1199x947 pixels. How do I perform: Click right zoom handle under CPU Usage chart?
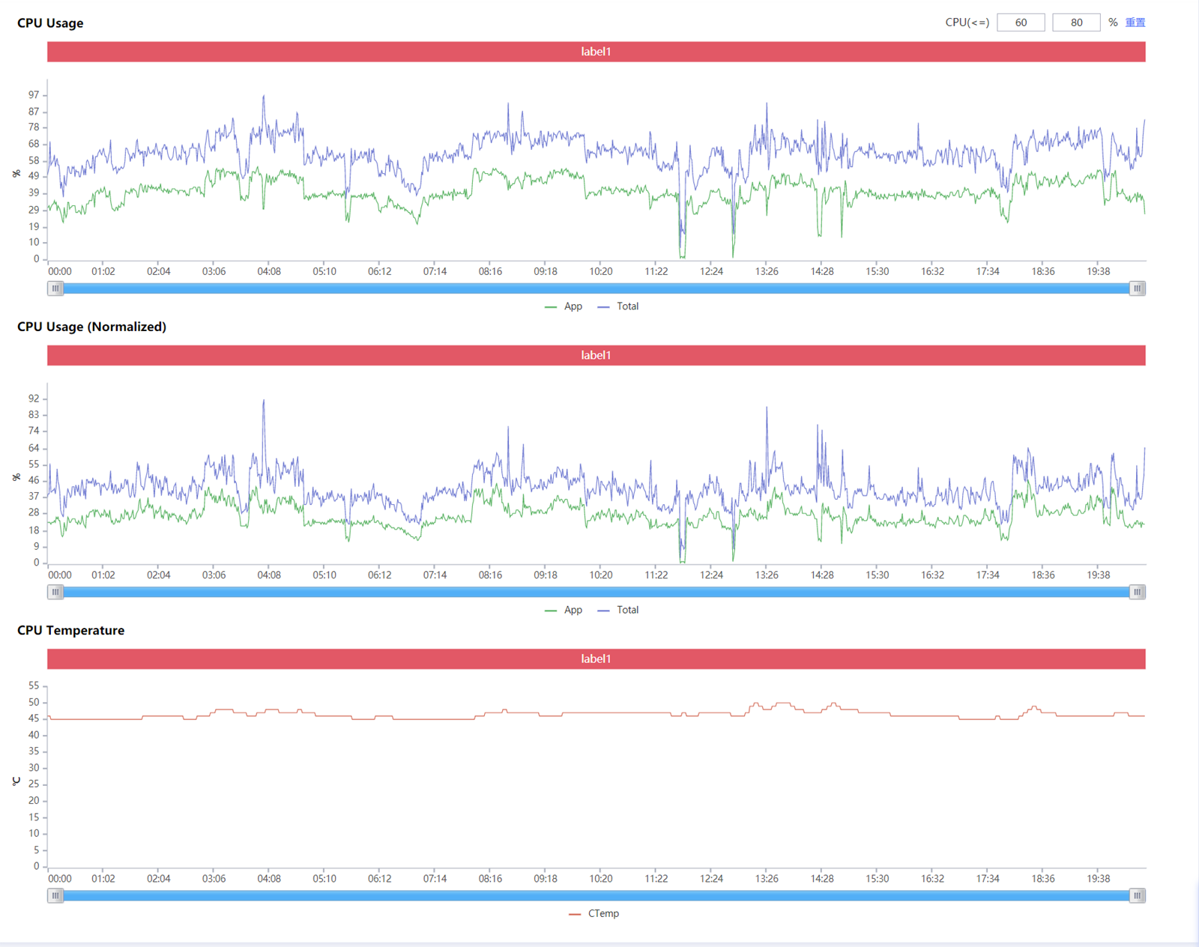[x=1137, y=288]
